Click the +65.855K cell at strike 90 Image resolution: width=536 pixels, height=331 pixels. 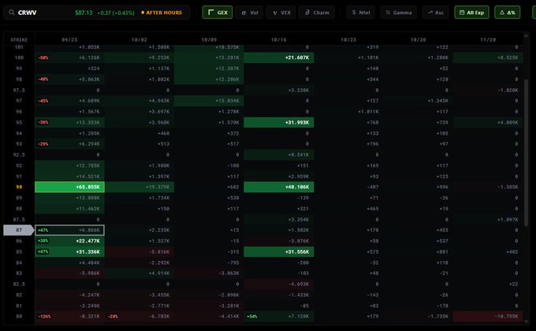coord(69,187)
